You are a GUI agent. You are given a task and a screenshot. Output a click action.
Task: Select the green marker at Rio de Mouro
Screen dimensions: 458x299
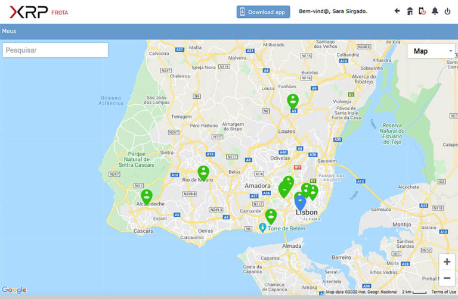(x=203, y=173)
